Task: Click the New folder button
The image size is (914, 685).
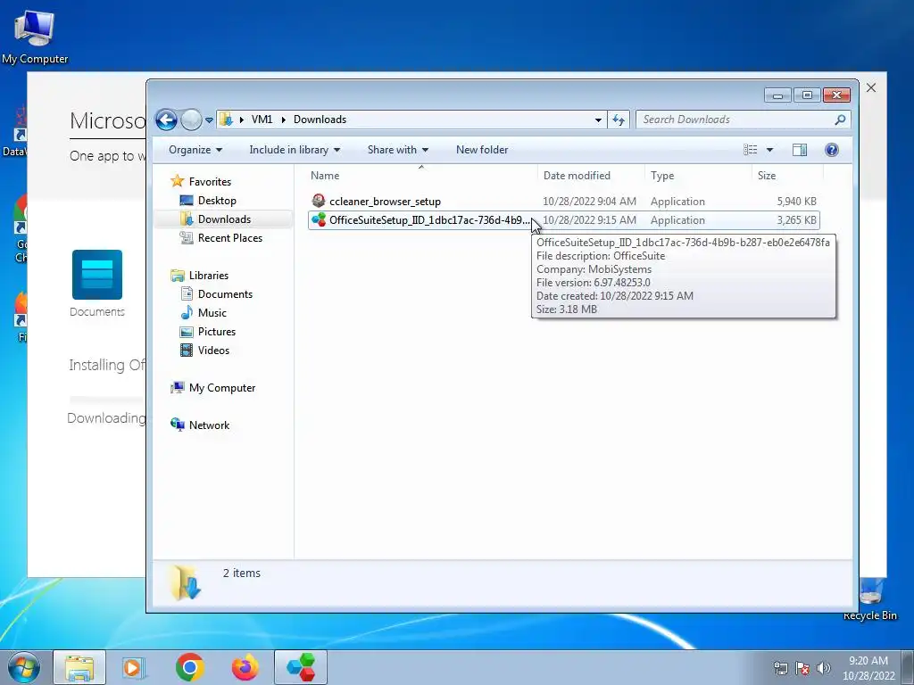Action: 481,150
